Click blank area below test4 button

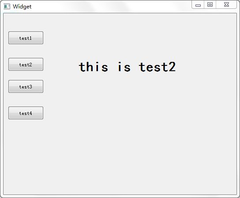pyautogui.click(x=26, y=153)
